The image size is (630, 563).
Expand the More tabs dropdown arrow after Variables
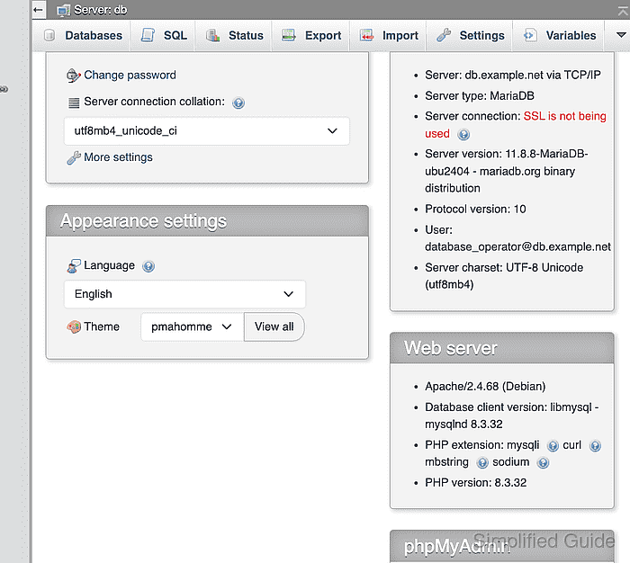point(621,35)
